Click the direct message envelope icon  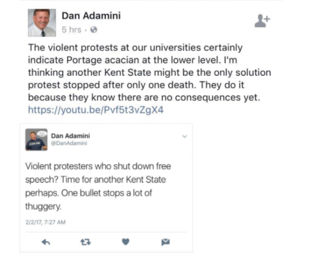click(166, 242)
